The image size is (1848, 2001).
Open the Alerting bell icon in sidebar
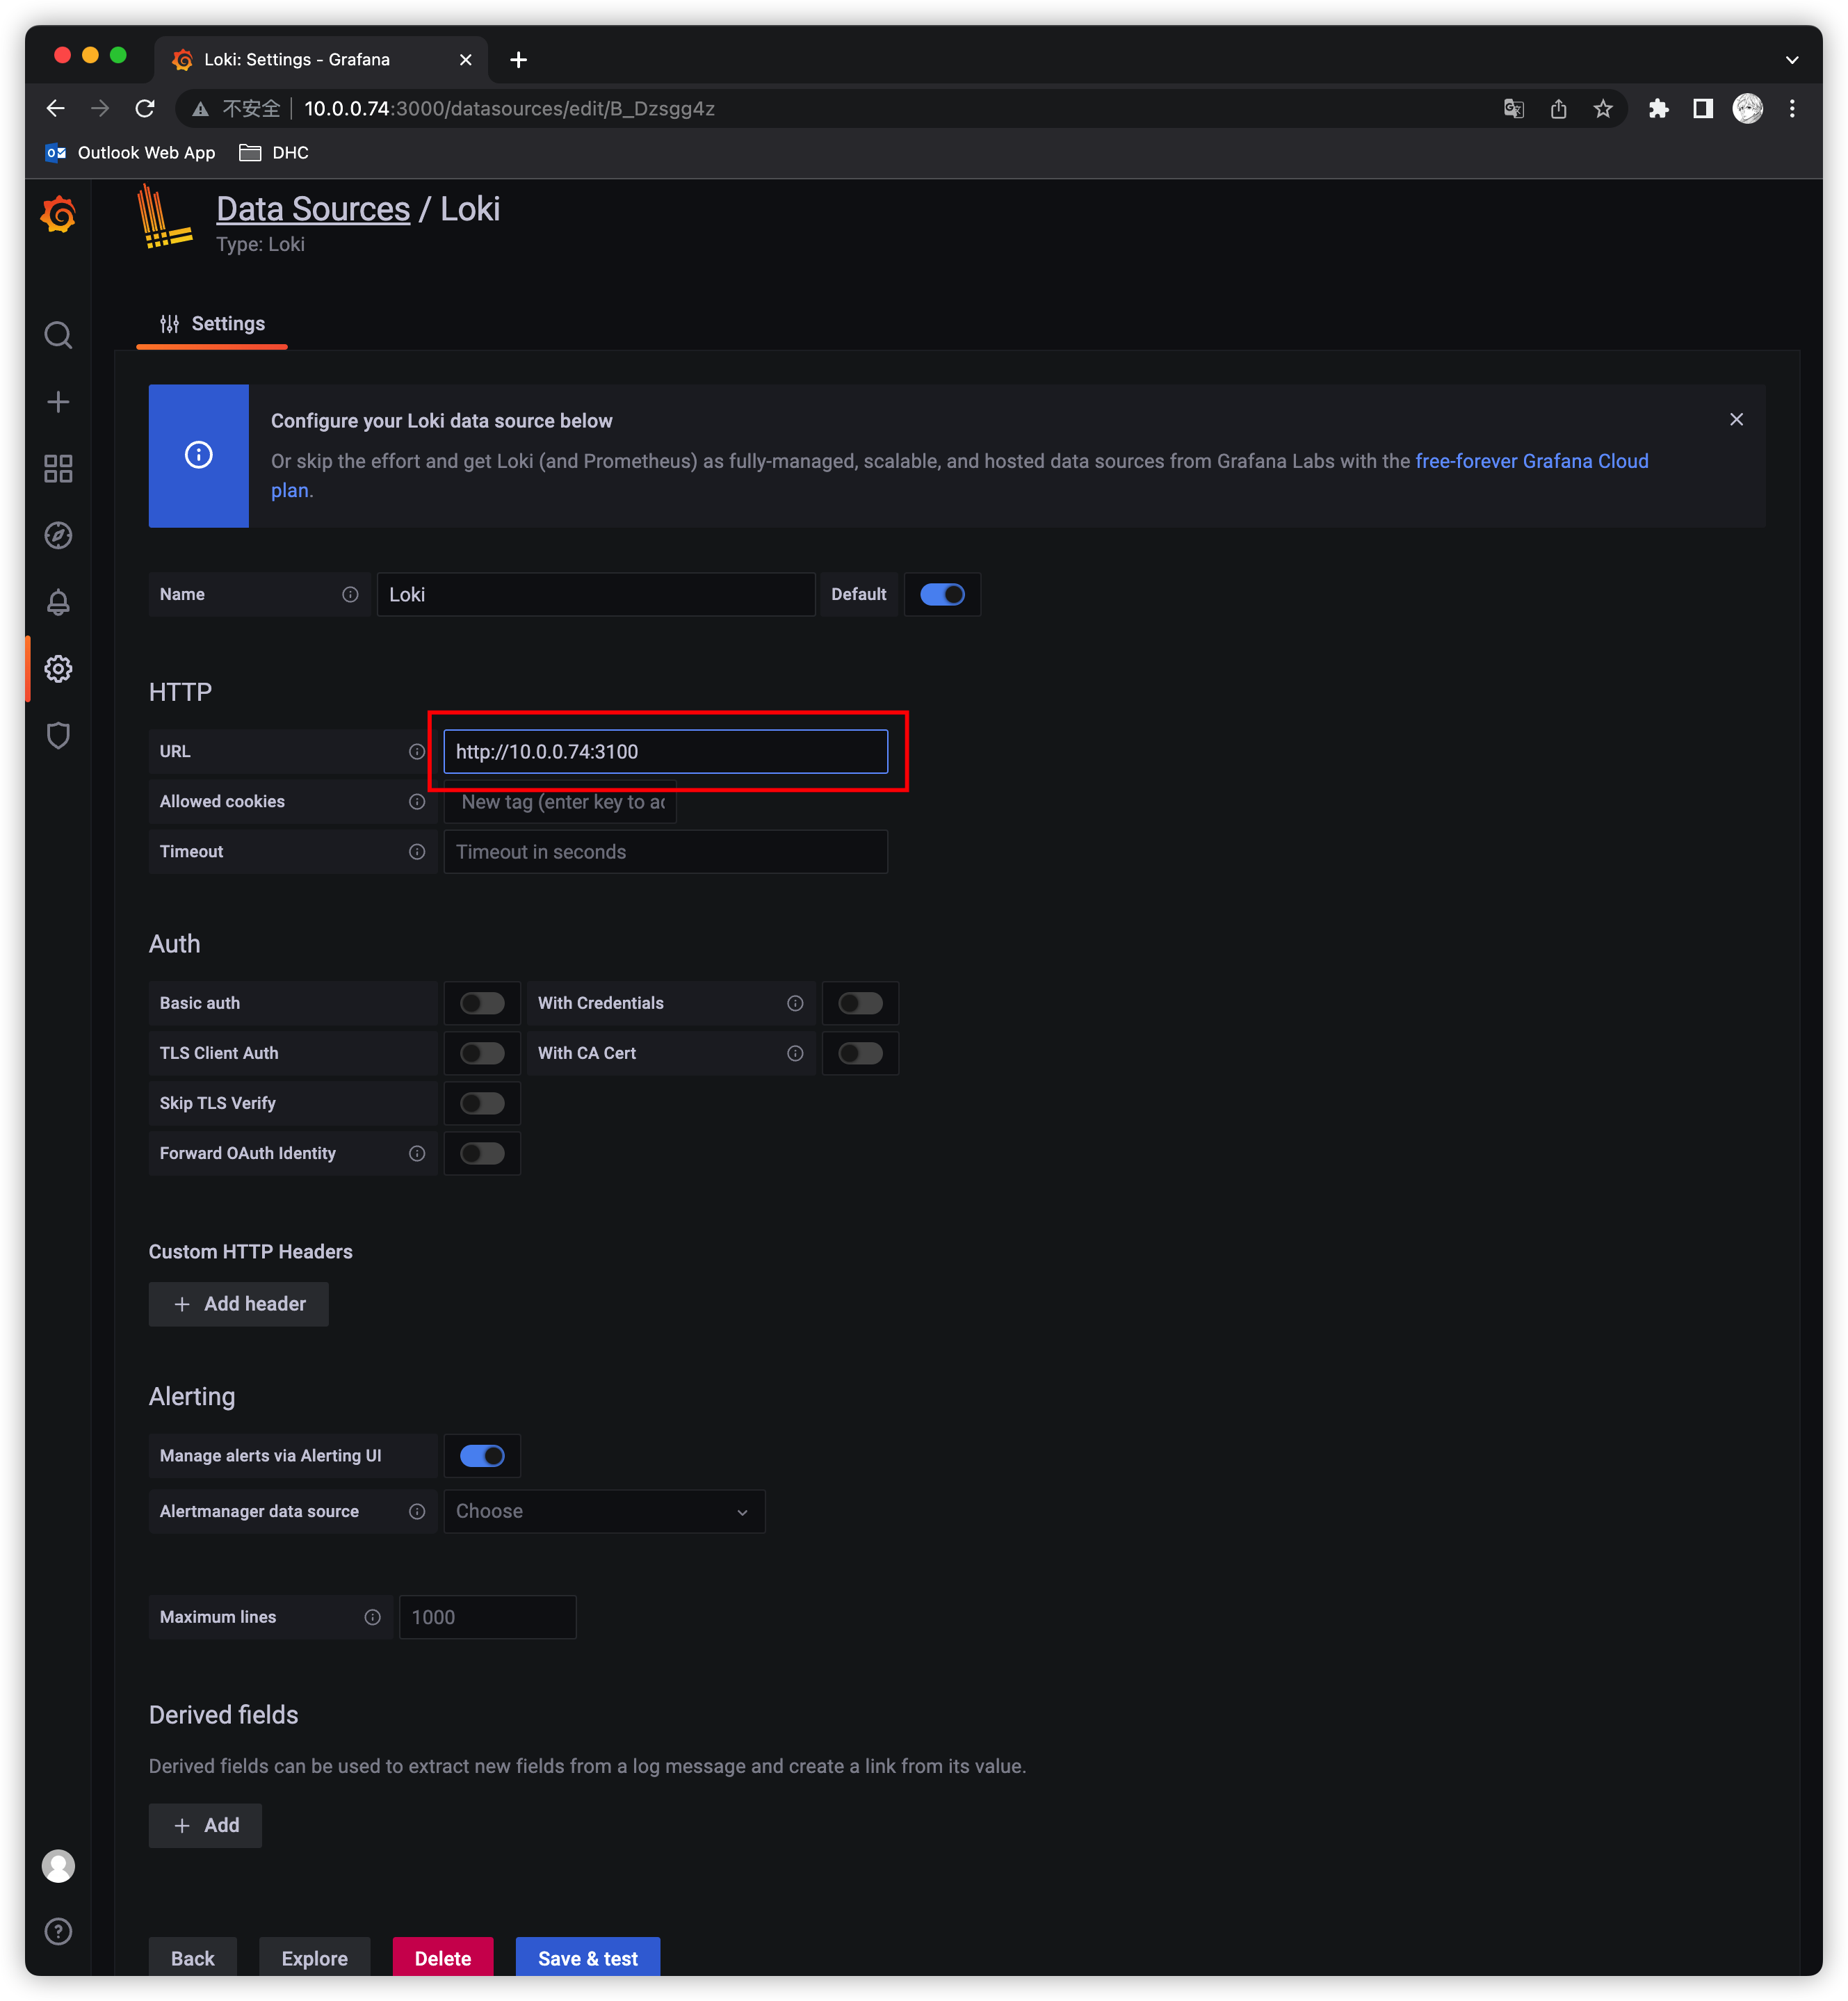(58, 602)
